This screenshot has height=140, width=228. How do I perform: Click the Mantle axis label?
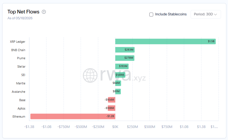21,83
